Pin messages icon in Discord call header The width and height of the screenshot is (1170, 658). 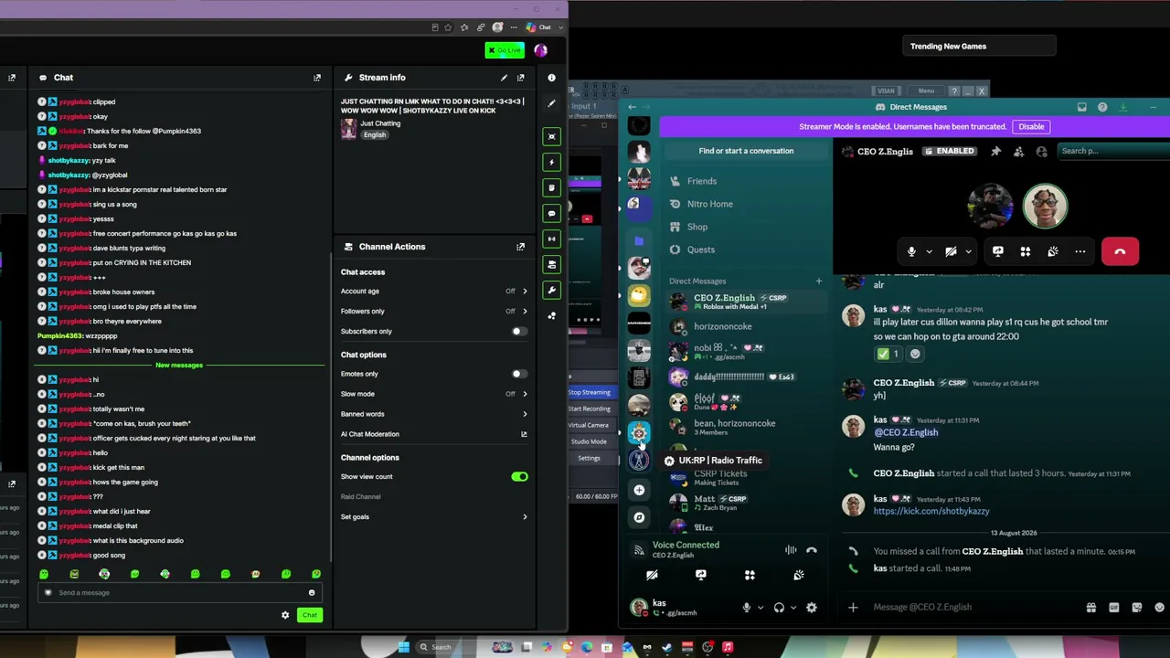tap(996, 151)
